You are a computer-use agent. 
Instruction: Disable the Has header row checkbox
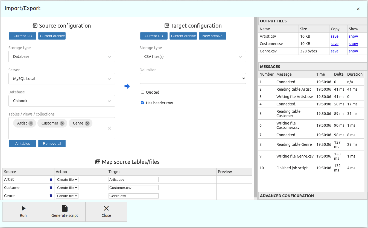point(142,102)
